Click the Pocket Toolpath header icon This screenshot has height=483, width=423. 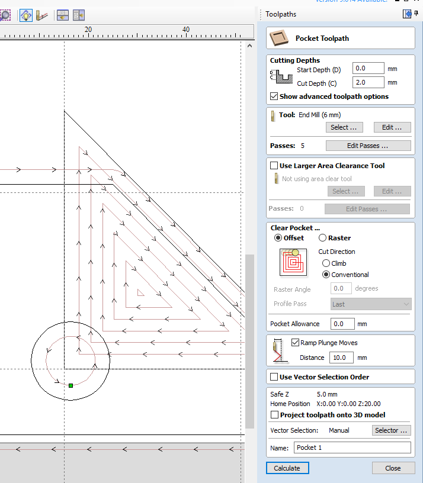(281, 38)
